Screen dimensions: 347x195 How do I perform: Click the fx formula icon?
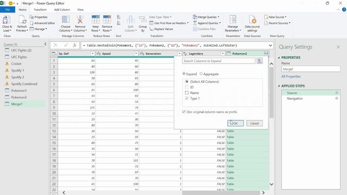[x=75, y=45]
